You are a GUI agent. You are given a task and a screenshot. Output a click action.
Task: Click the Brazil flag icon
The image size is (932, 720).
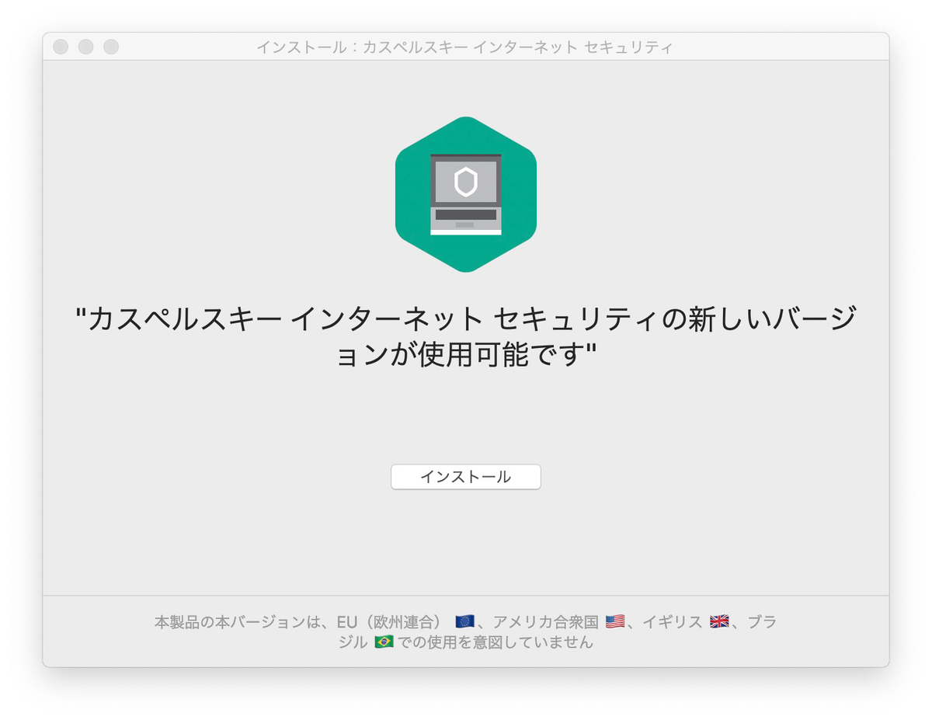click(384, 642)
